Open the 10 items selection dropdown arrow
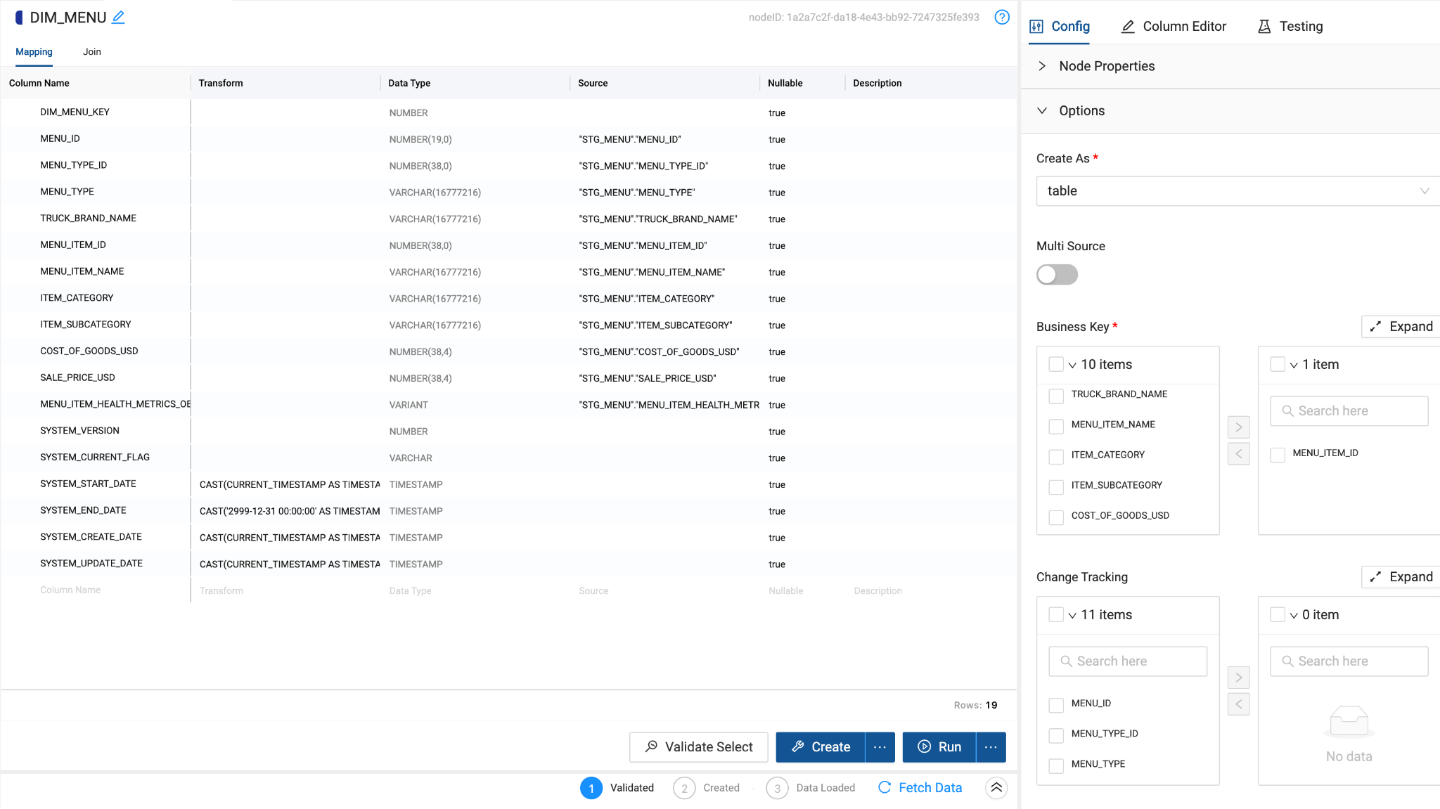 click(1072, 365)
